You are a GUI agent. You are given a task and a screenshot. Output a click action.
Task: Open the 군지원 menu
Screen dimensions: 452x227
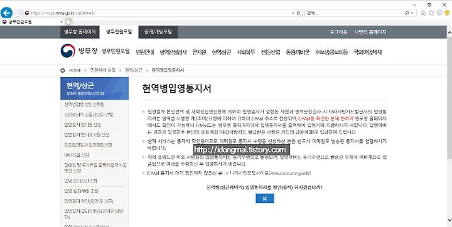coord(199,52)
